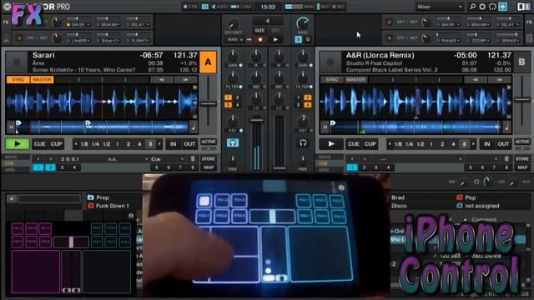This screenshot has width=534, height=300.
Task: Click Deck B skip-to-start icon on stripe
Action: 325,127
